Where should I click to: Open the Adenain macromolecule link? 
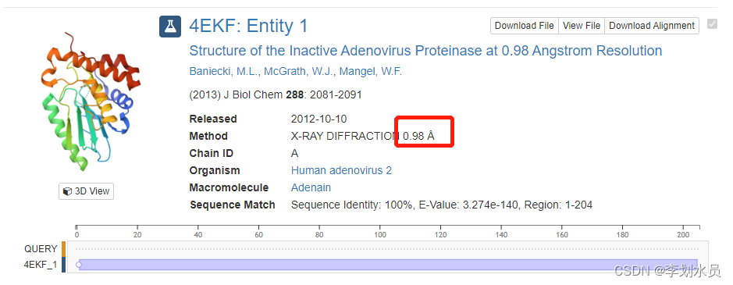click(311, 187)
